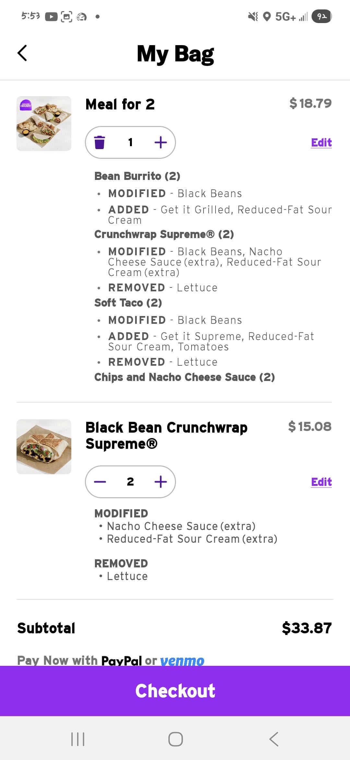Increase Black Bean Crunchwrap quantity with plus

(x=161, y=482)
